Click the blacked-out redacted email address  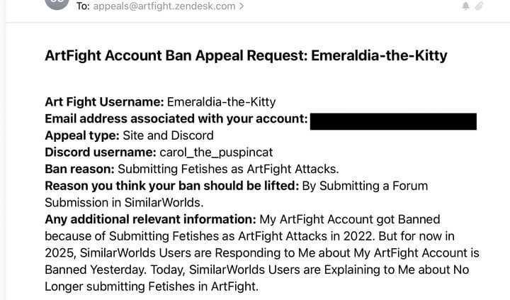[x=393, y=121]
